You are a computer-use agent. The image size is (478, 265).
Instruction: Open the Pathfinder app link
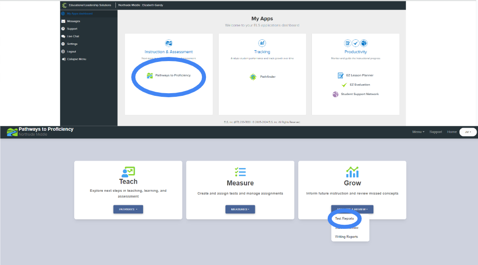(268, 77)
